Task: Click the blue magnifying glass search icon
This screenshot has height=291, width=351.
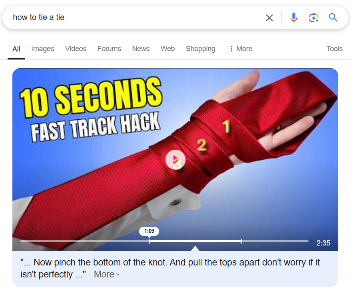Action: tap(333, 17)
